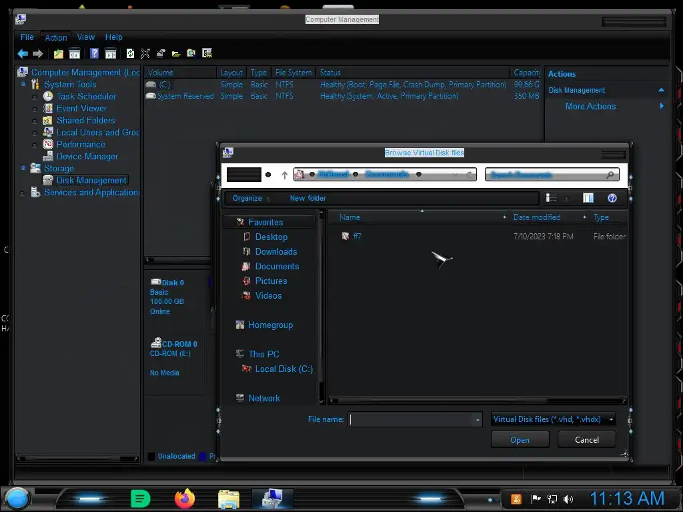This screenshot has width=683, height=512.
Task: Click the blue Help question-mark toolbar icon
Action: [x=94, y=53]
